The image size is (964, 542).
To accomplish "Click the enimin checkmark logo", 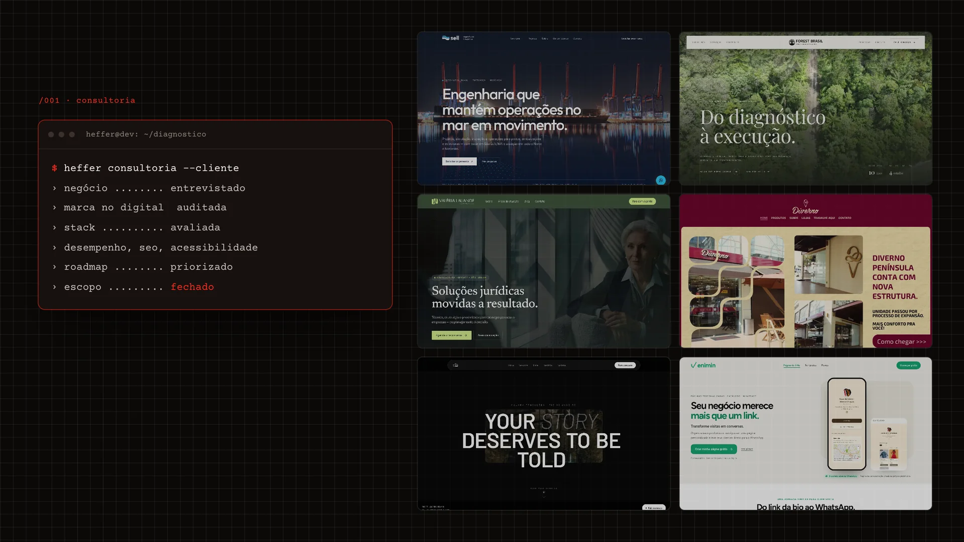I will pyautogui.click(x=703, y=365).
